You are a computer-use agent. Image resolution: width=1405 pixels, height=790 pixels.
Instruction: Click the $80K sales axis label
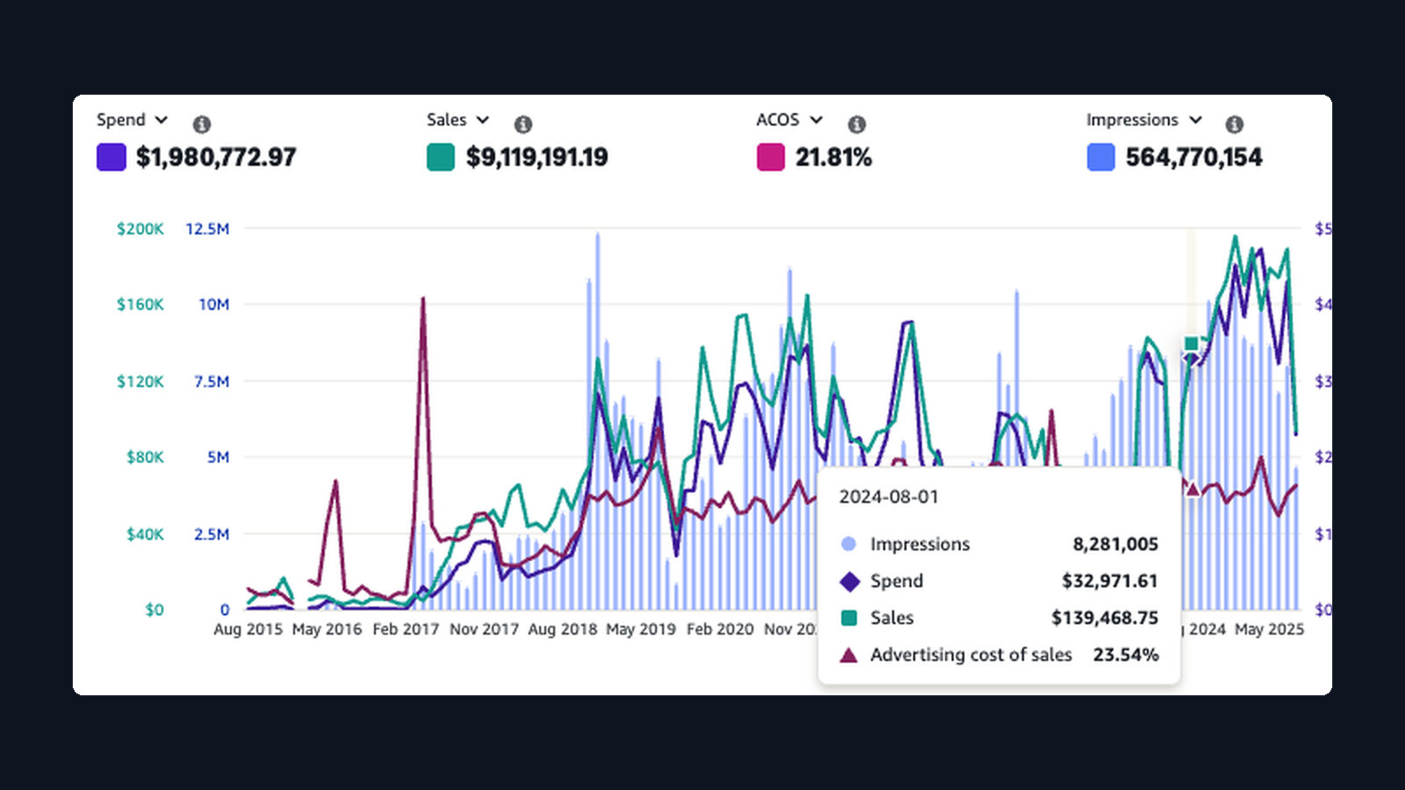coord(145,457)
